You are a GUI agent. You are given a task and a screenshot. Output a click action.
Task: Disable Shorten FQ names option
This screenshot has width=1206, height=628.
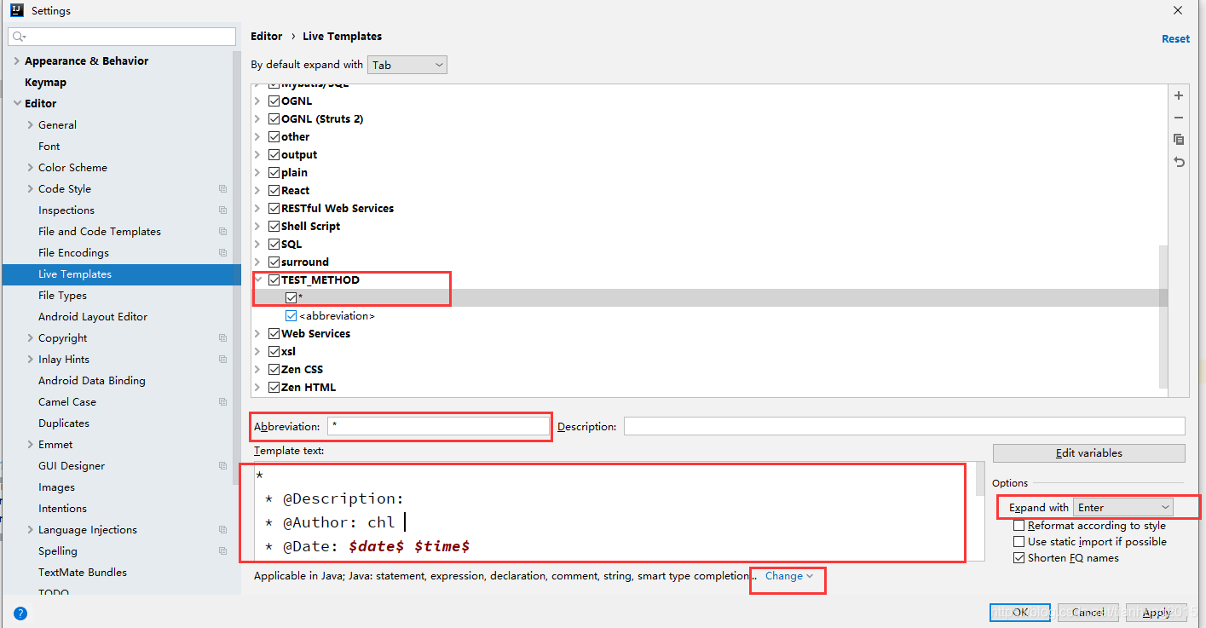coord(1018,558)
